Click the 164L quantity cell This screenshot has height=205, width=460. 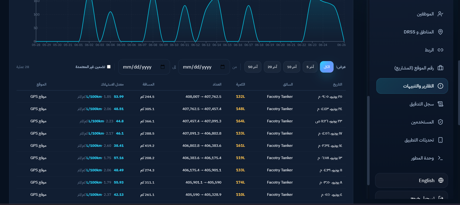coord(240,121)
